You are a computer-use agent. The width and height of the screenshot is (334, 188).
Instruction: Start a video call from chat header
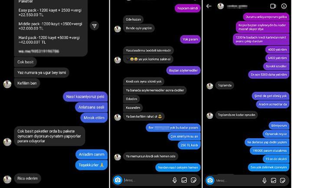[x=273, y=6]
